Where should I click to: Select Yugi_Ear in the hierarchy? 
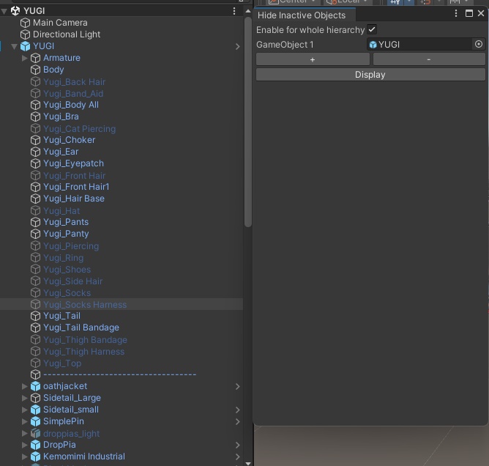pyautogui.click(x=61, y=152)
